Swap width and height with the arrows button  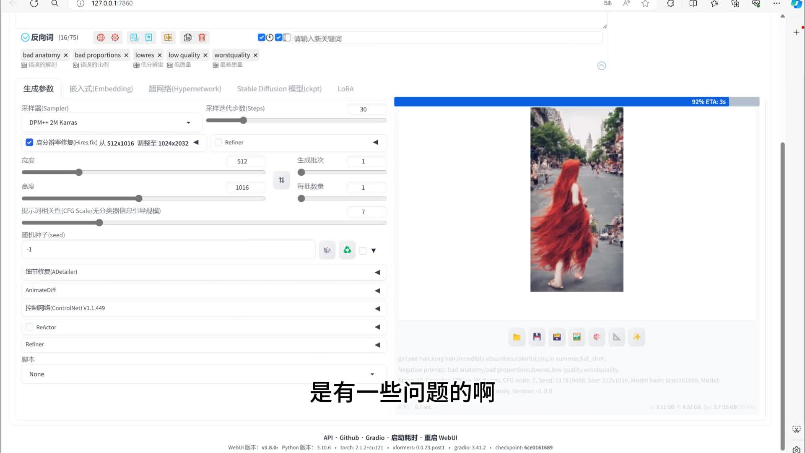[281, 180]
